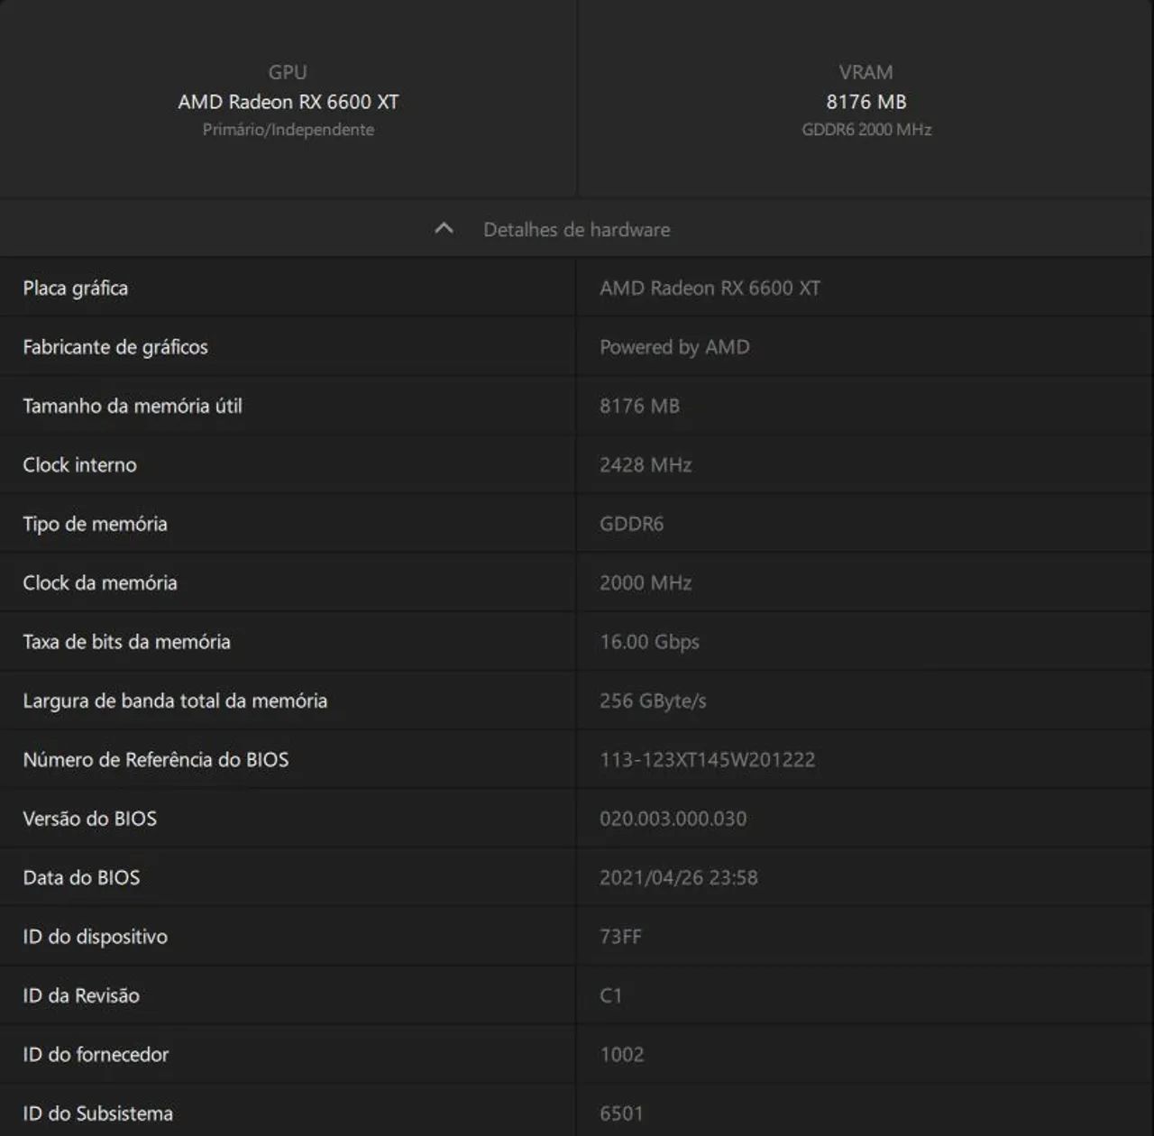
Task: Select the 2021/04/26 23:58 BIOS date value
Action: pyautogui.click(x=679, y=877)
